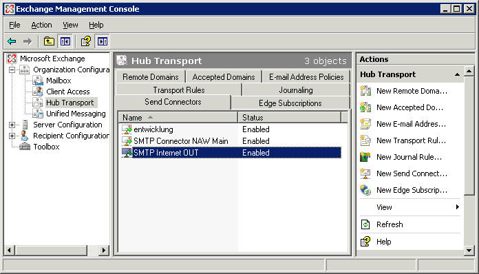Expand the Recipient Configuration tree node
This screenshot has width=479, height=274.
pos(12,136)
